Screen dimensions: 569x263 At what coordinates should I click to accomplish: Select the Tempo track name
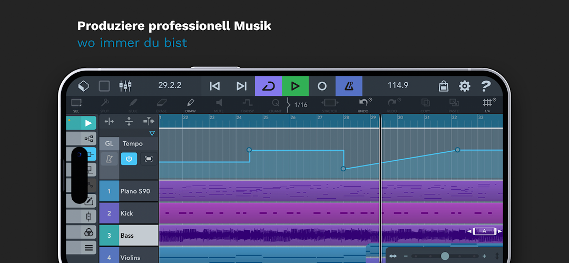[x=133, y=143]
